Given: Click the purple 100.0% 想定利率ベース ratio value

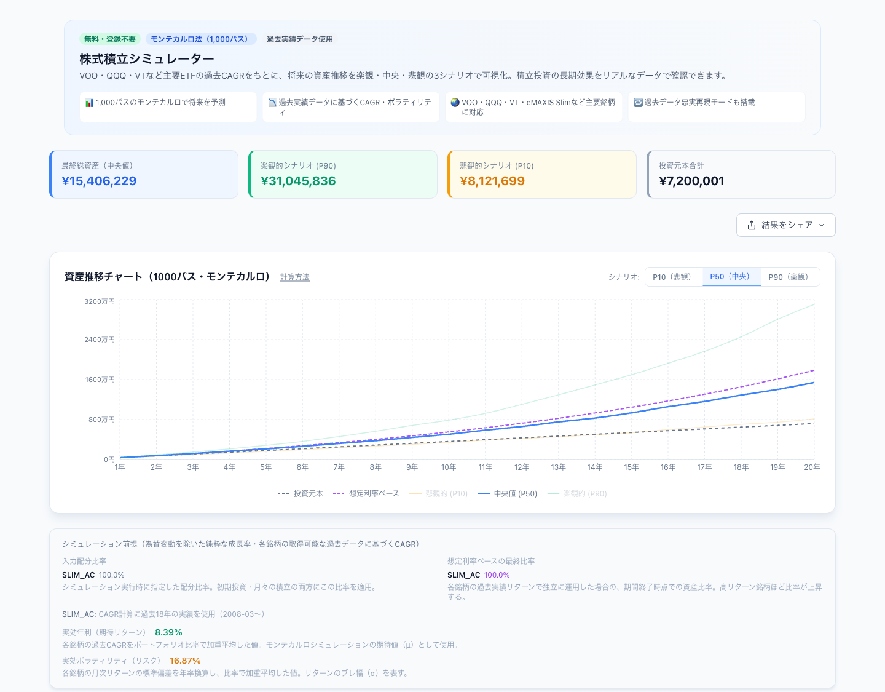Looking at the screenshot, I should tap(497, 575).
